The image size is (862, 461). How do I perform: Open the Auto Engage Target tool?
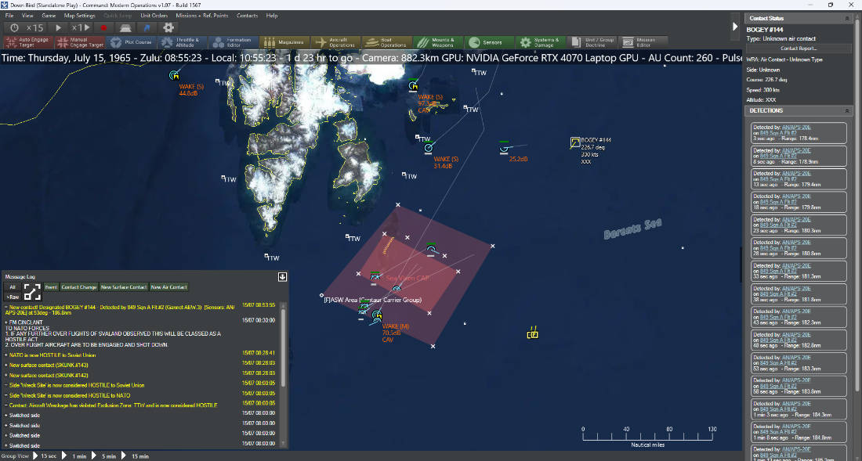(x=28, y=42)
